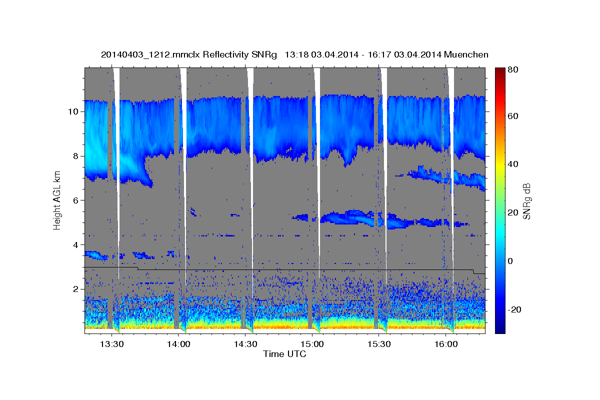The image size is (600, 400).
Task: Click the 16:00 time tick label
Action: (446, 344)
